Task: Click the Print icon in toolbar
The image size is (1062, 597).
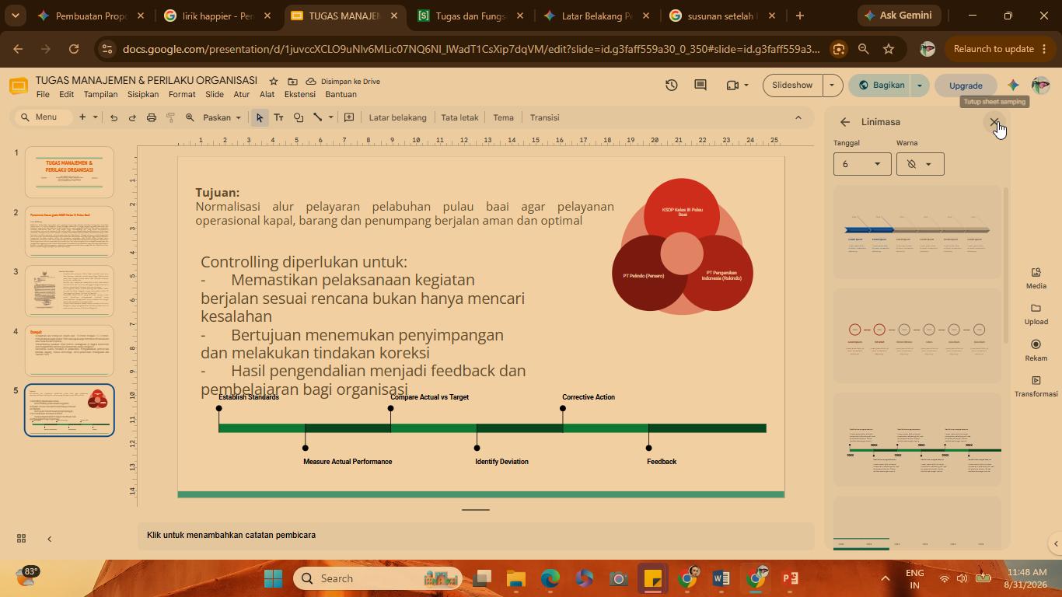Action: click(x=152, y=117)
